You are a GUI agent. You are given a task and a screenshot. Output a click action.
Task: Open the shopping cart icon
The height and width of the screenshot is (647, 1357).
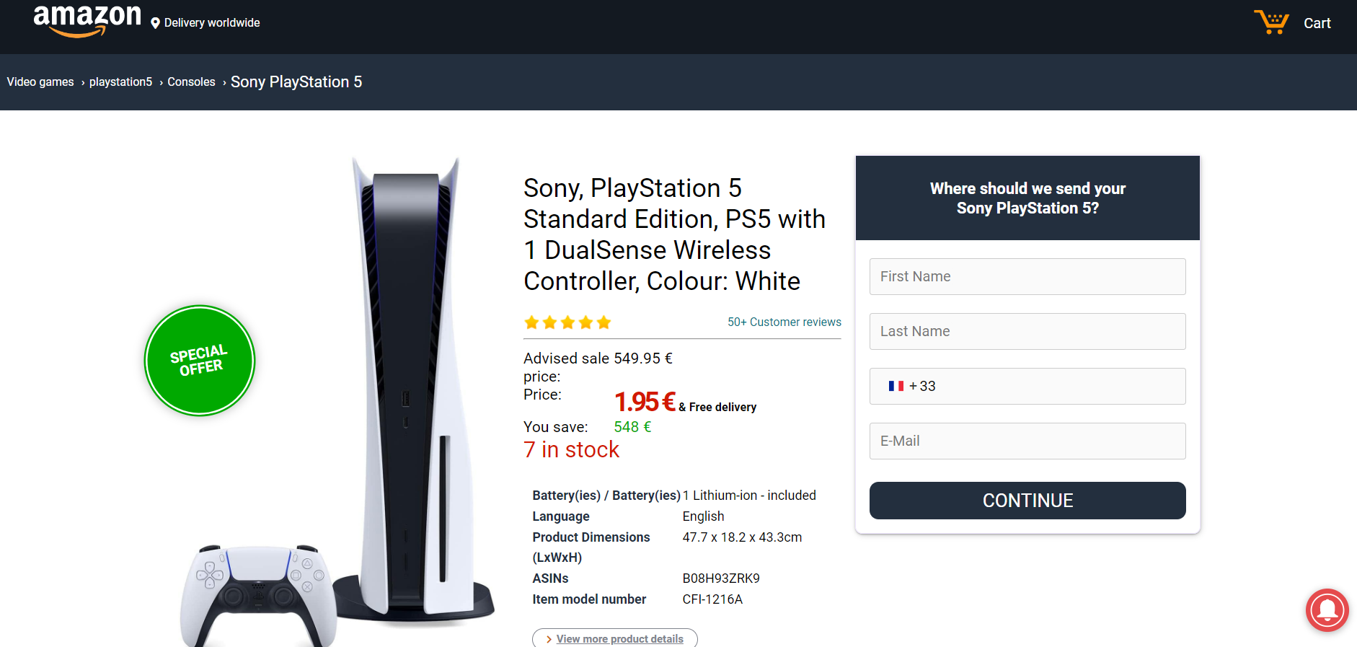[x=1271, y=22]
